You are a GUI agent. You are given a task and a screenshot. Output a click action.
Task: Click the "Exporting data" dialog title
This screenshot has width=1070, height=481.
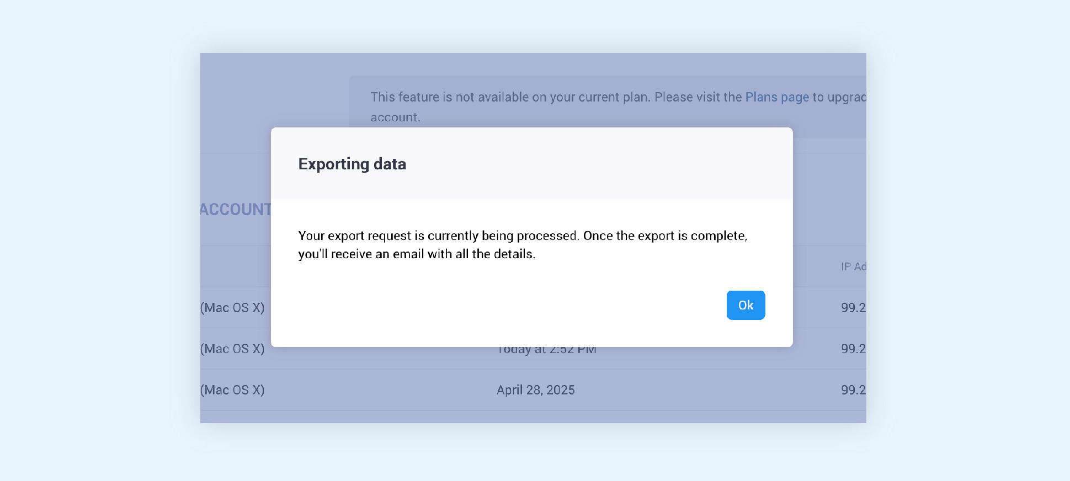pos(352,164)
